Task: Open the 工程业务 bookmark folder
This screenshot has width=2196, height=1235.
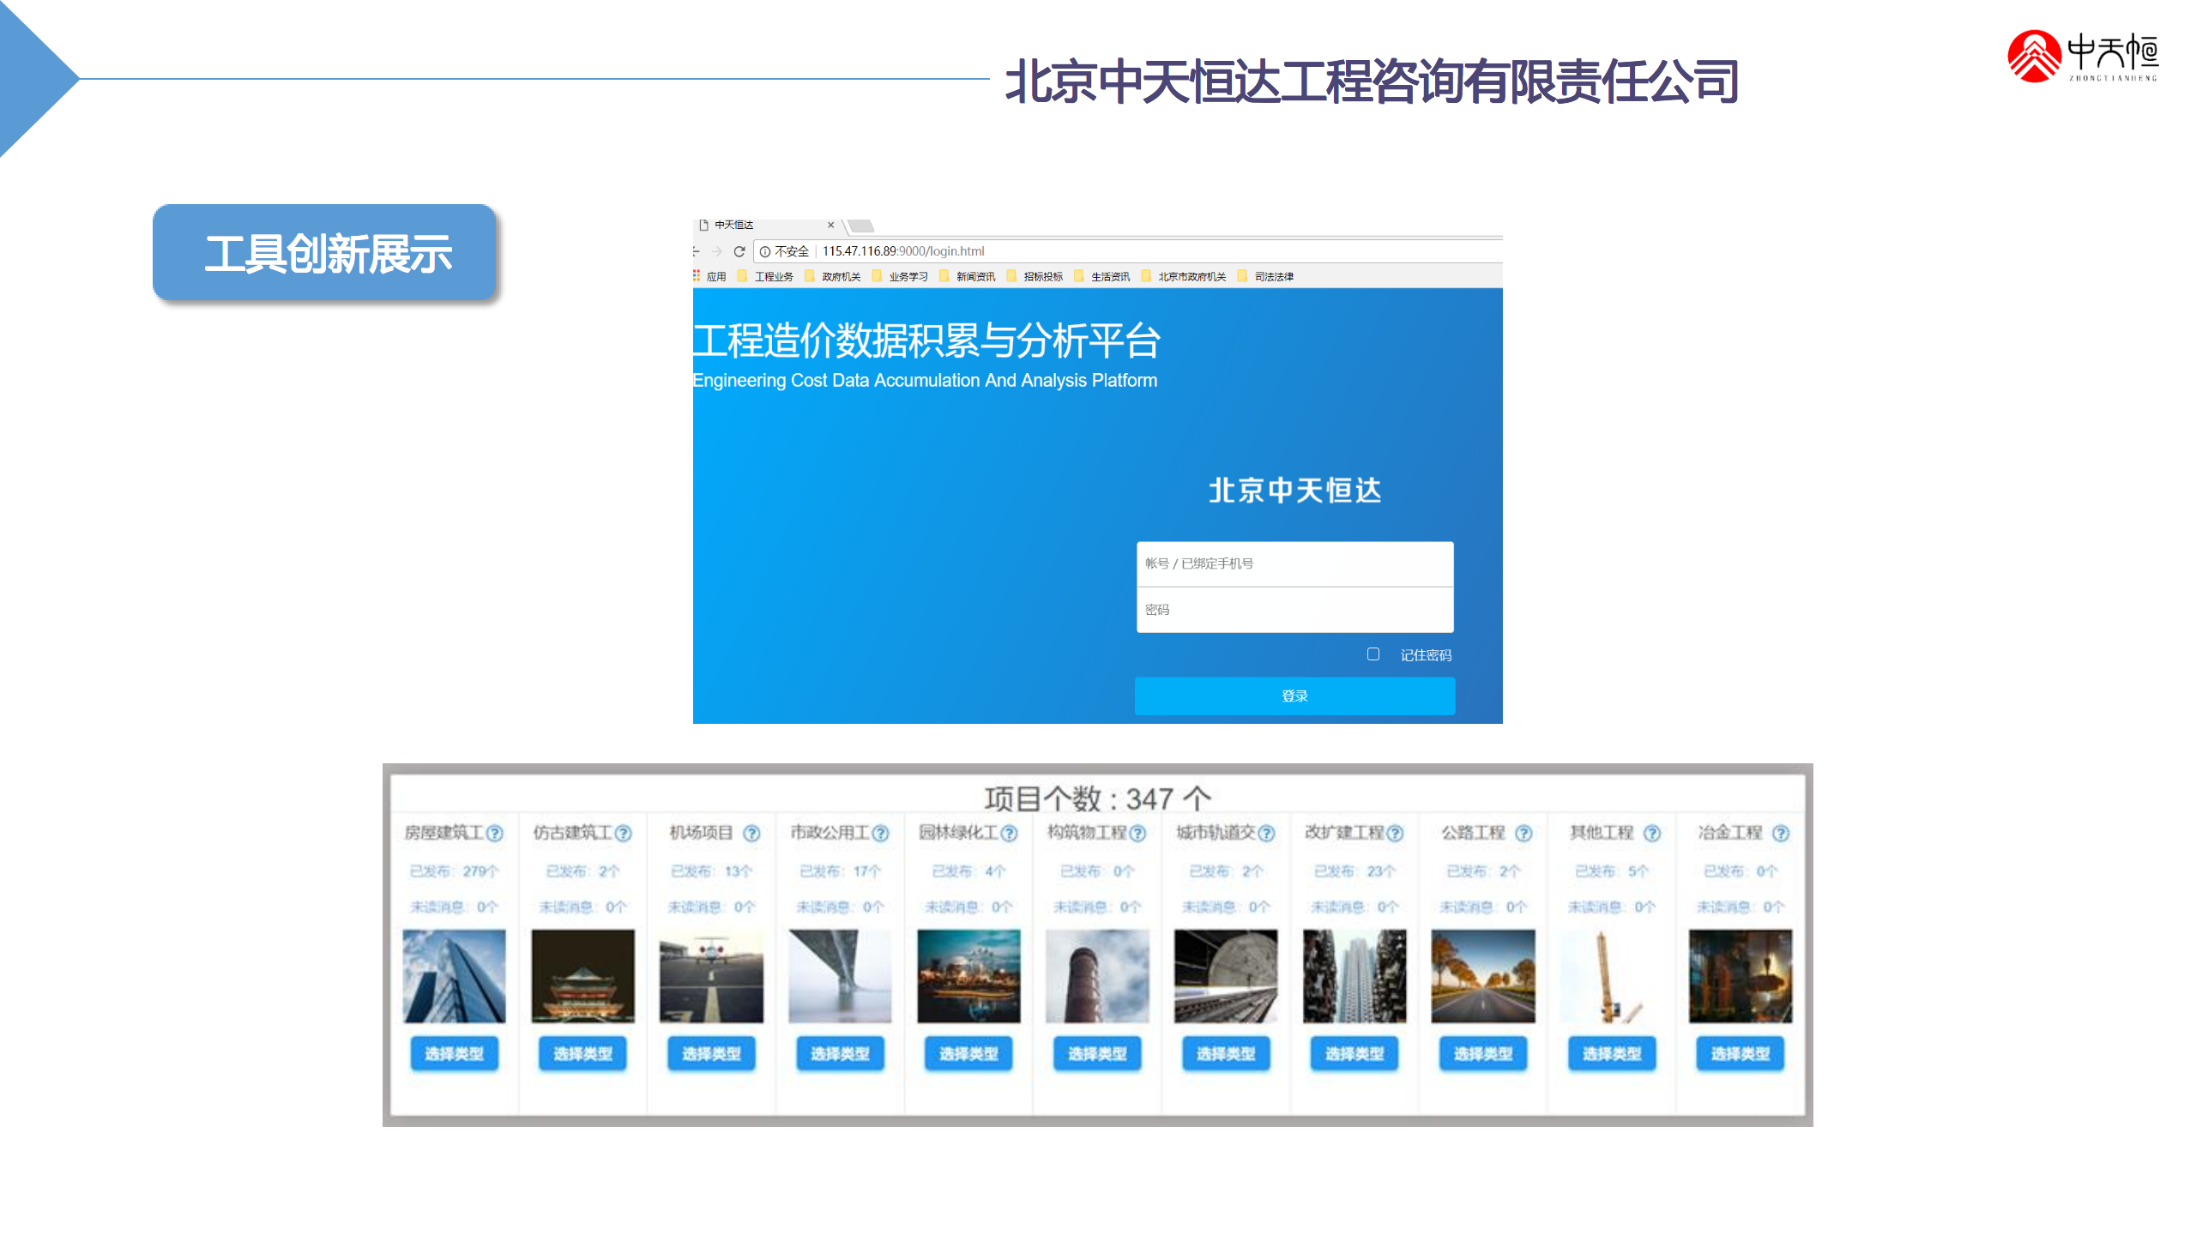Action: (x=765, y=276)
